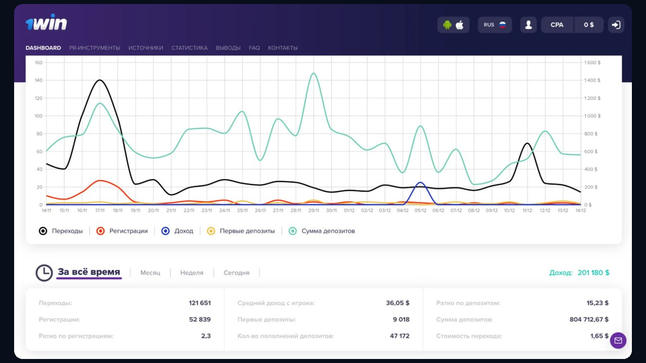Open the Контакты page

click(x=283, y=48)
